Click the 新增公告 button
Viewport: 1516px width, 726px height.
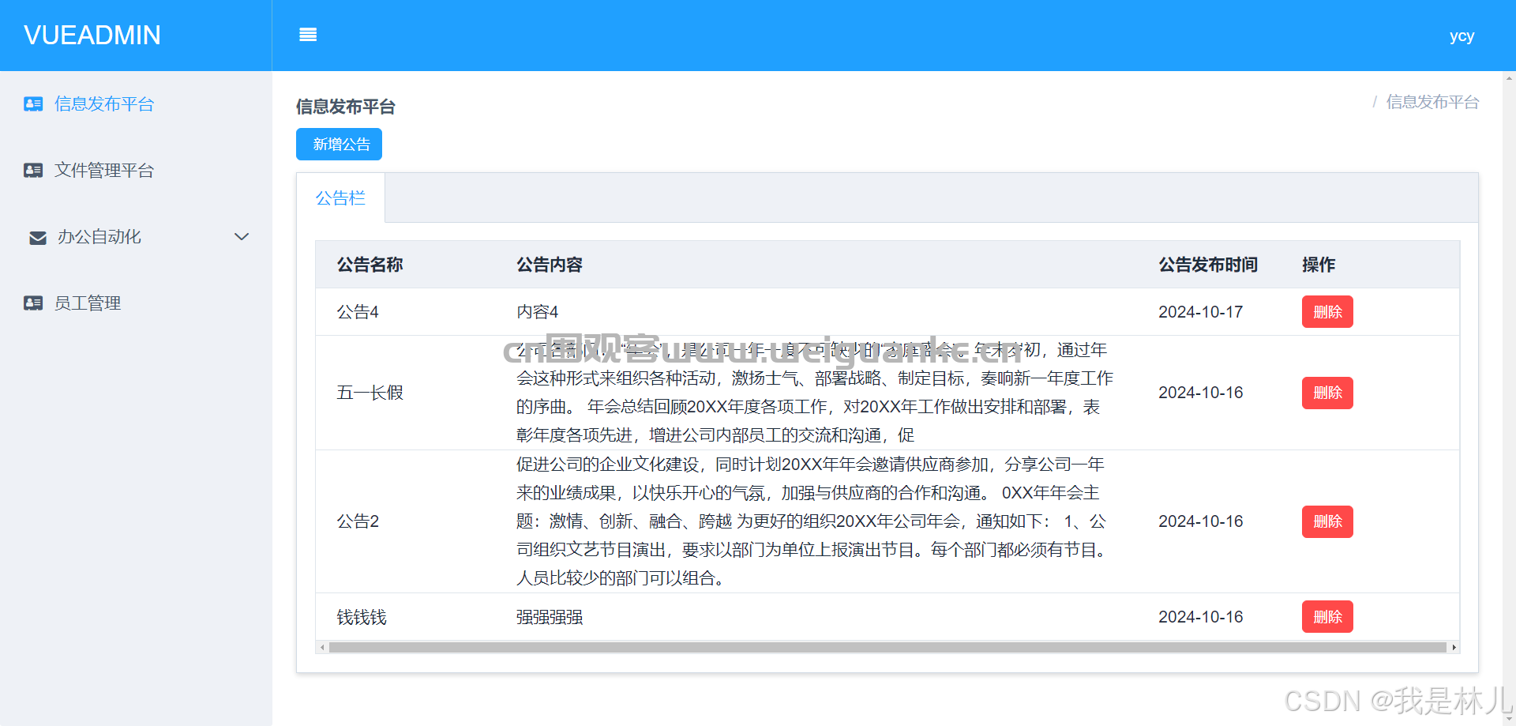[x=339, y=144]
